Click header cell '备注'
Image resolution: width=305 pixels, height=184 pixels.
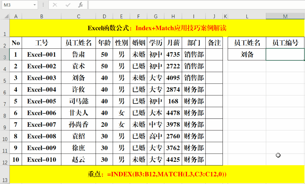(214, 43)
